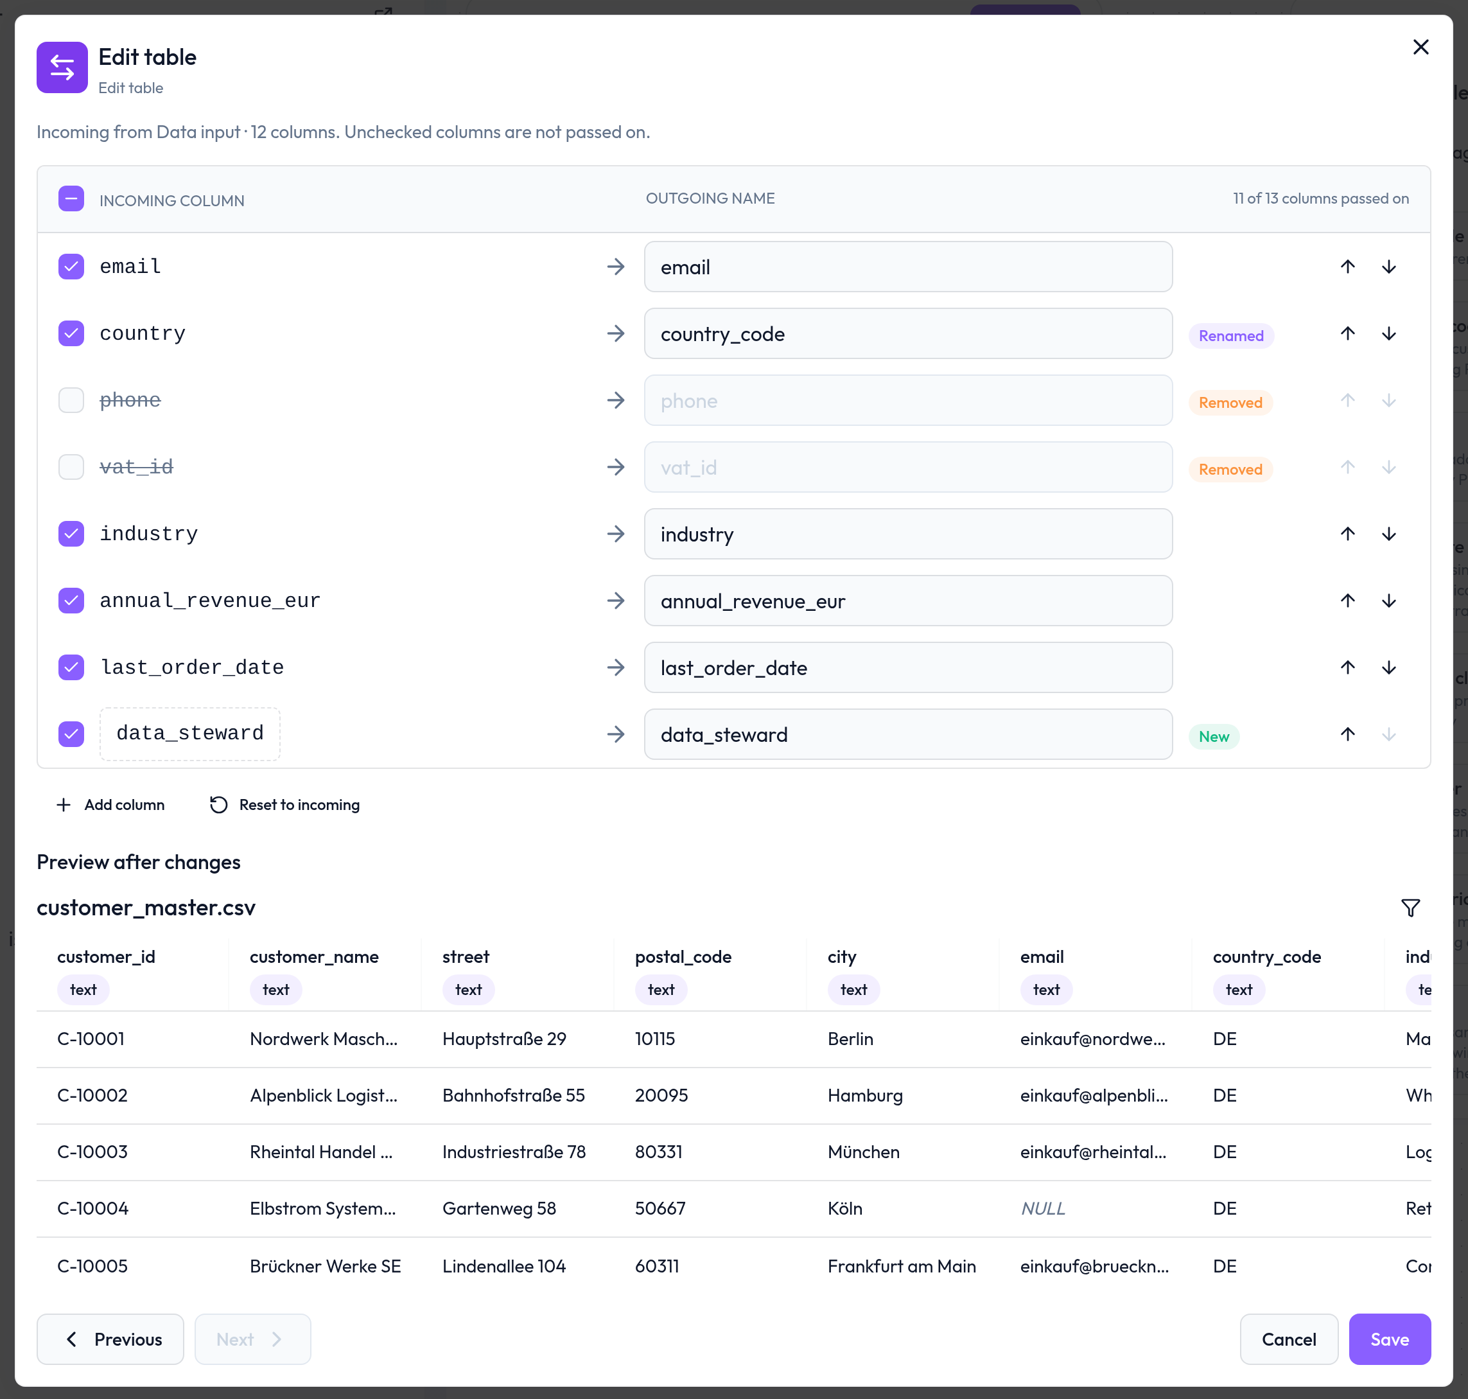Move industry column down arrow
Image resolution: width=1468 pixels, height=1399 pixels.
tap(1388, 534)
